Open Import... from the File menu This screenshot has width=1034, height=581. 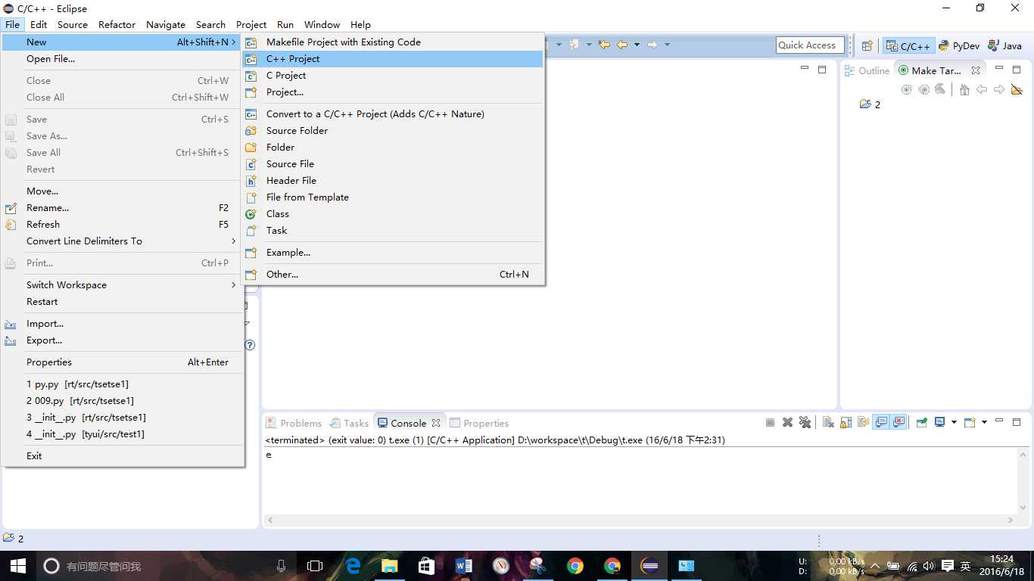[122, 324]
